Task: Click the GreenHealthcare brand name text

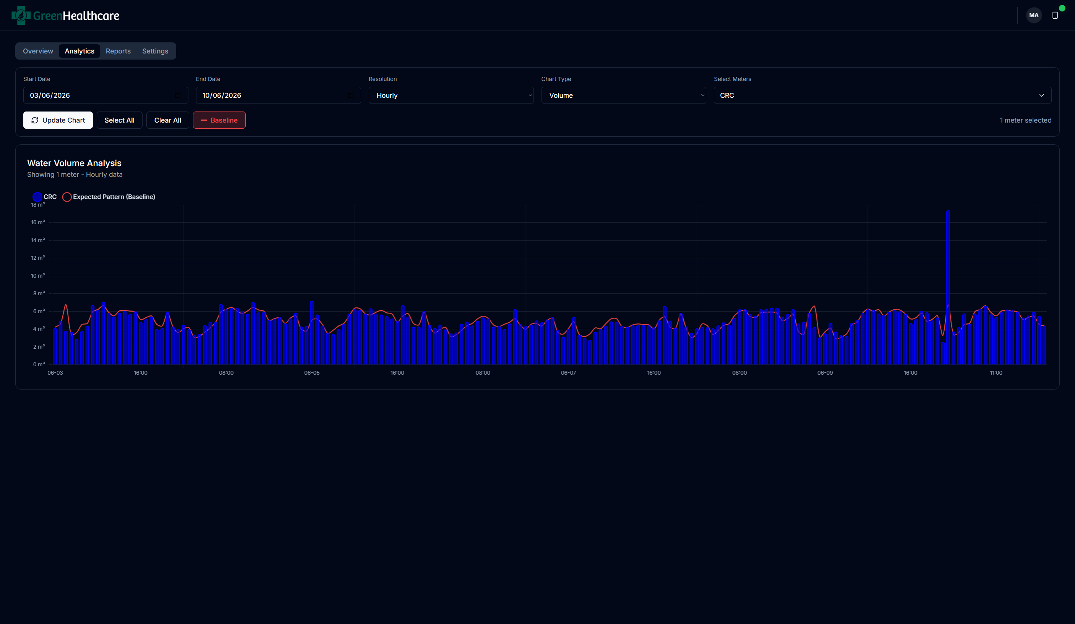Action: click(x=76, y=16)
